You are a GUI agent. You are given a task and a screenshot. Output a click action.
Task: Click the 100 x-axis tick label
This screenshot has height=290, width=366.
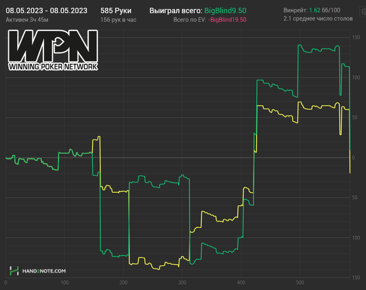coord(65,283)
